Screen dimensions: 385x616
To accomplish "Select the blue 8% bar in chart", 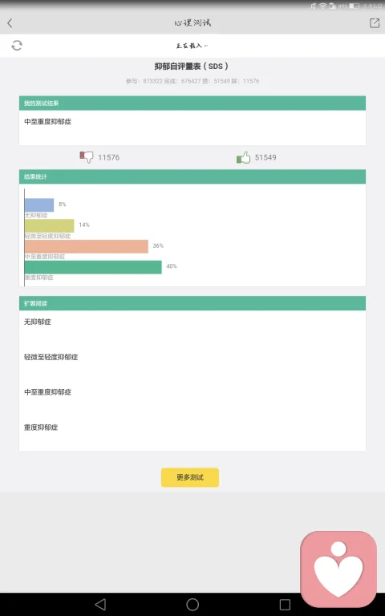I will 39,205.
